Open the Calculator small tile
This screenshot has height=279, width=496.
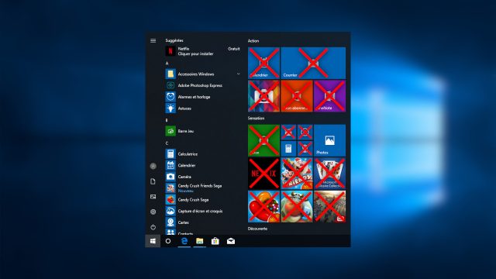click(x=288, y=149)
